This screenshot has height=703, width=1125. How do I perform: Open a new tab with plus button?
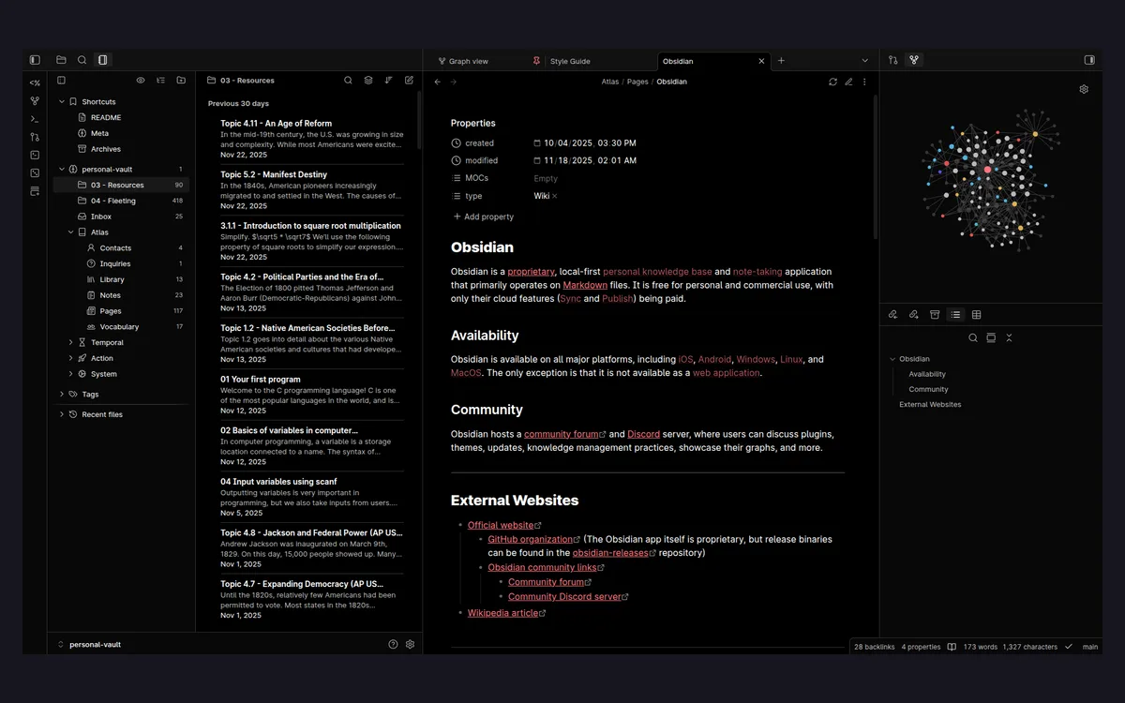click(x=781, y=61)
